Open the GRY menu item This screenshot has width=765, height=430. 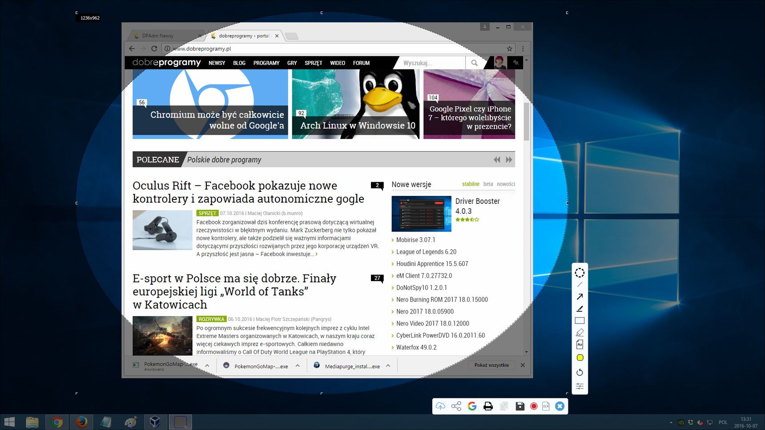(292, 63)
